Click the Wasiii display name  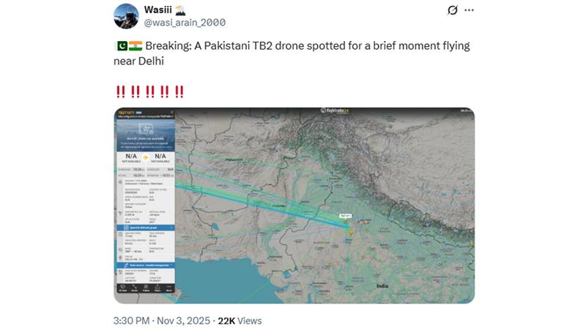(160, 10)
